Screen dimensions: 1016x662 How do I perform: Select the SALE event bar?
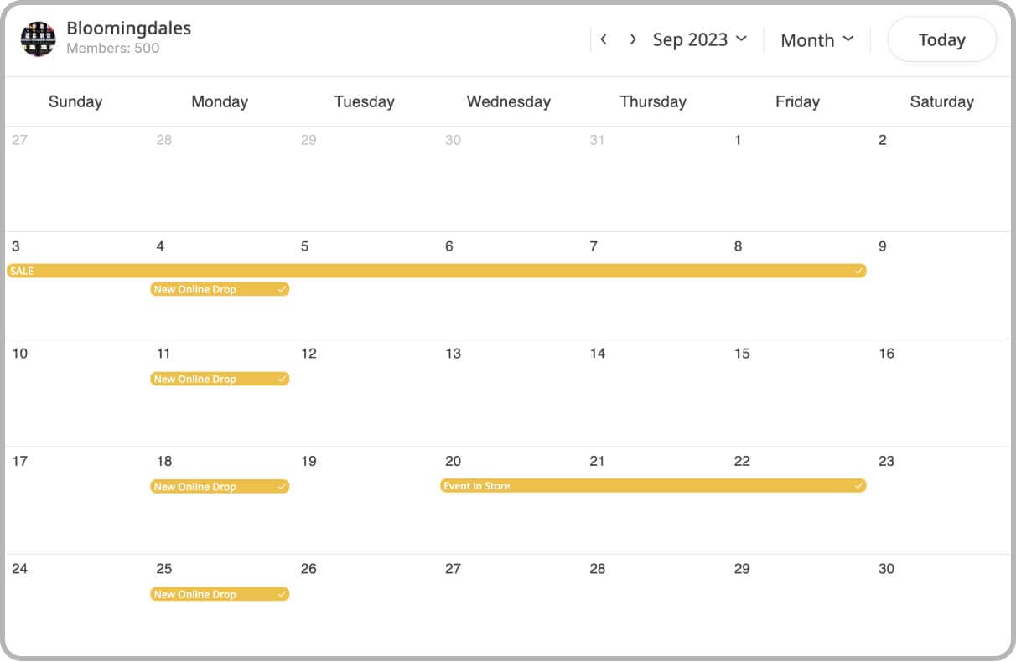pos(419,271)
